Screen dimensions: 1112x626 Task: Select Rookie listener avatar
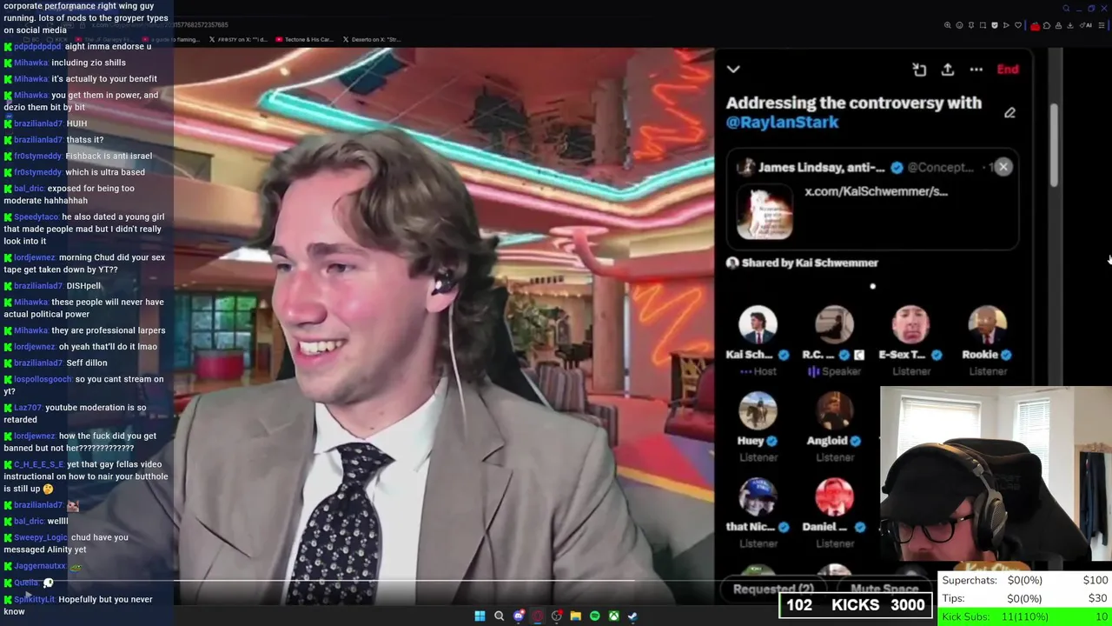(987, 325)
